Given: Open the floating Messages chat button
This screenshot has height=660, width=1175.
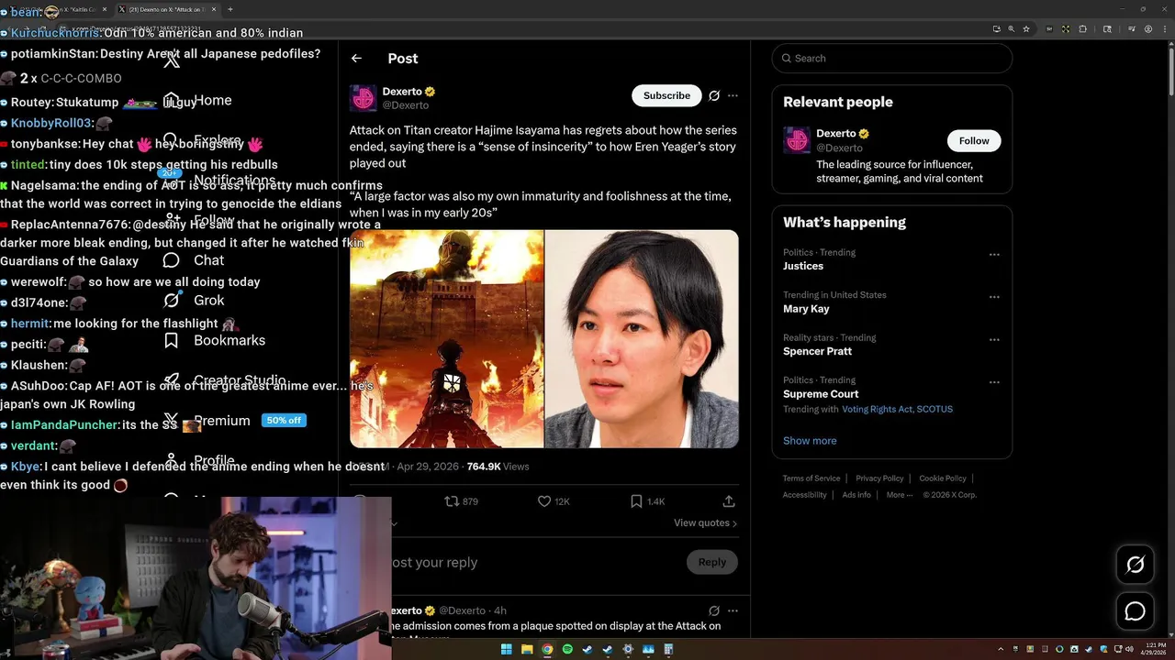Looking at the screenshot, I should click(1135, 610).
